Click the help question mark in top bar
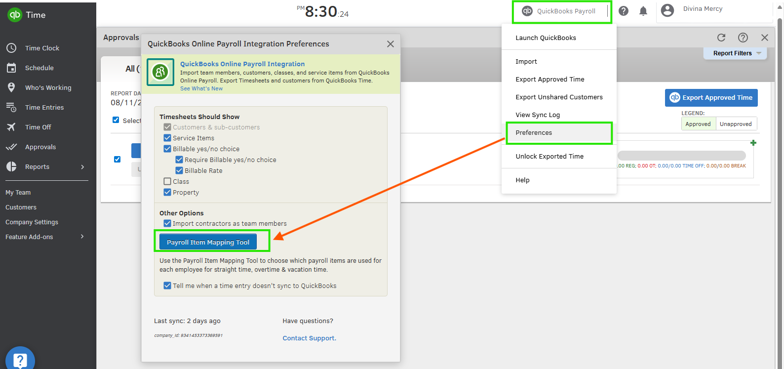The image size is (784, 369). point(624,11)
